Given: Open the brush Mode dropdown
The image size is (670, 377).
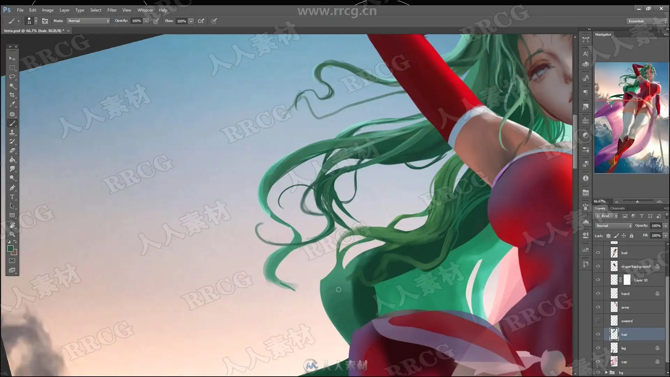Looking at the screenshot, I should (88, 21).
